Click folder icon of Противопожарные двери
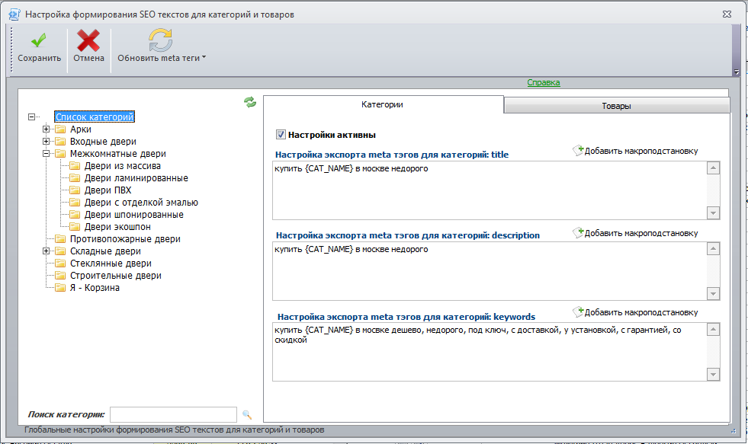 [60, 239]
